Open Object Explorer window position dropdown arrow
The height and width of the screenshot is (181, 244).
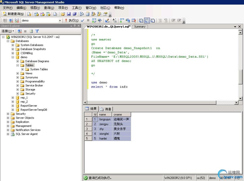71,26
